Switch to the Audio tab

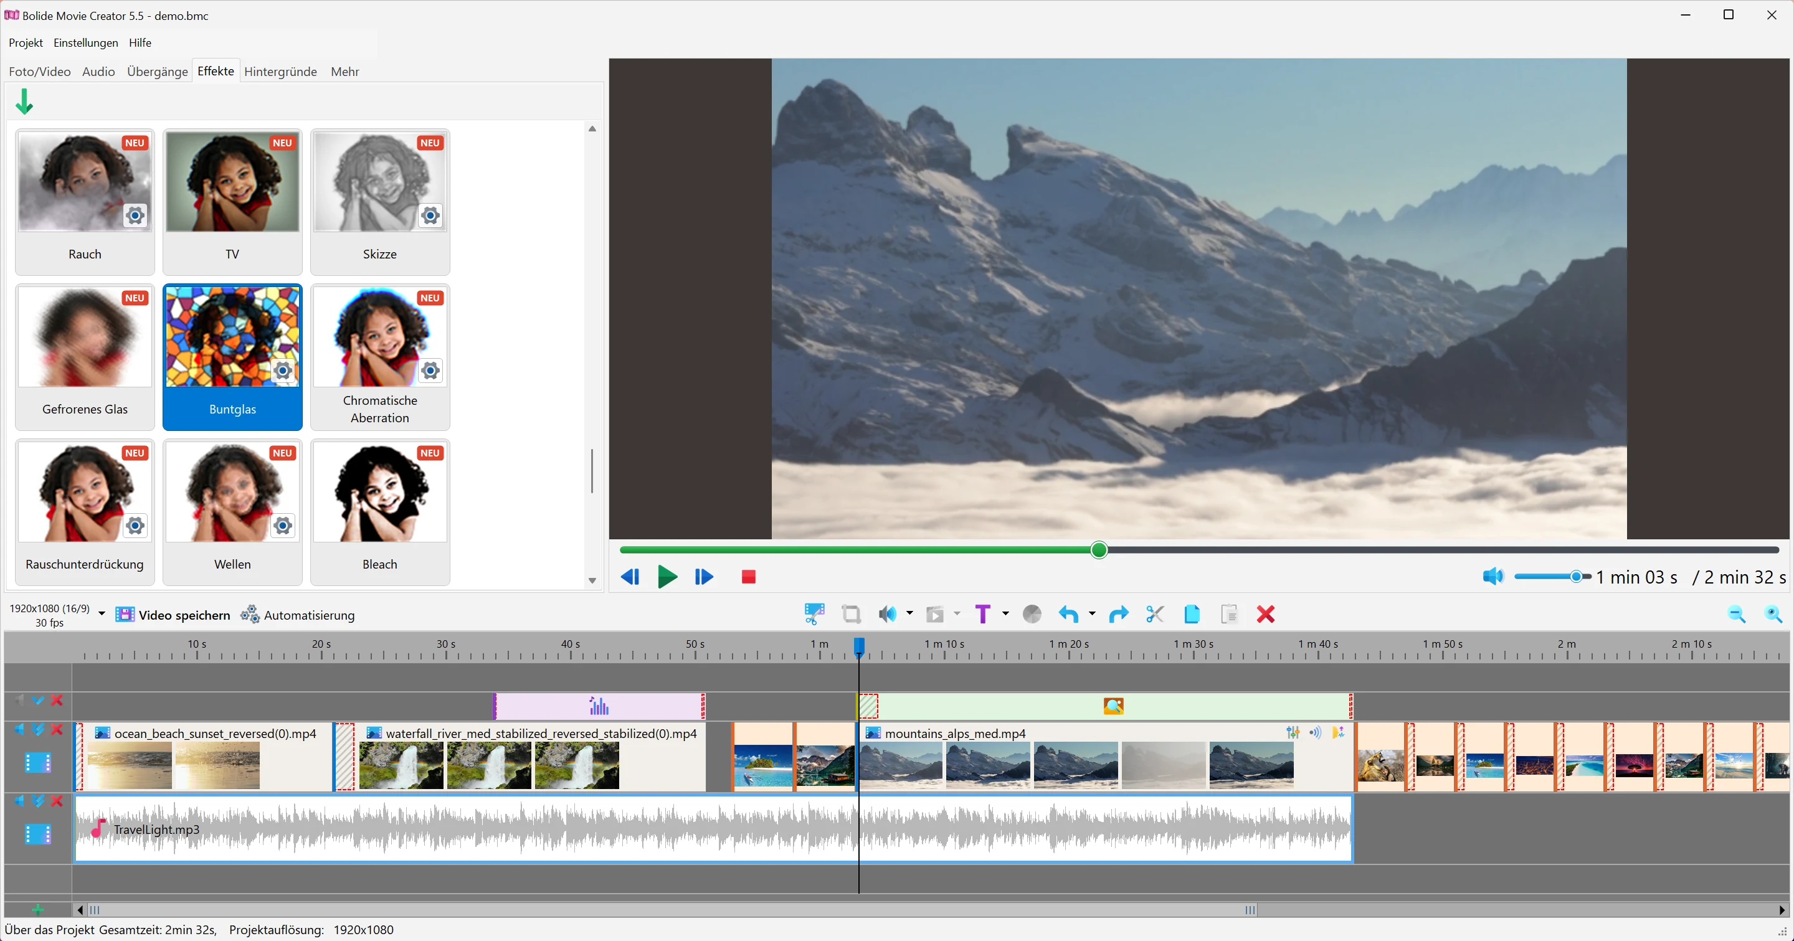tap(98, 72)
